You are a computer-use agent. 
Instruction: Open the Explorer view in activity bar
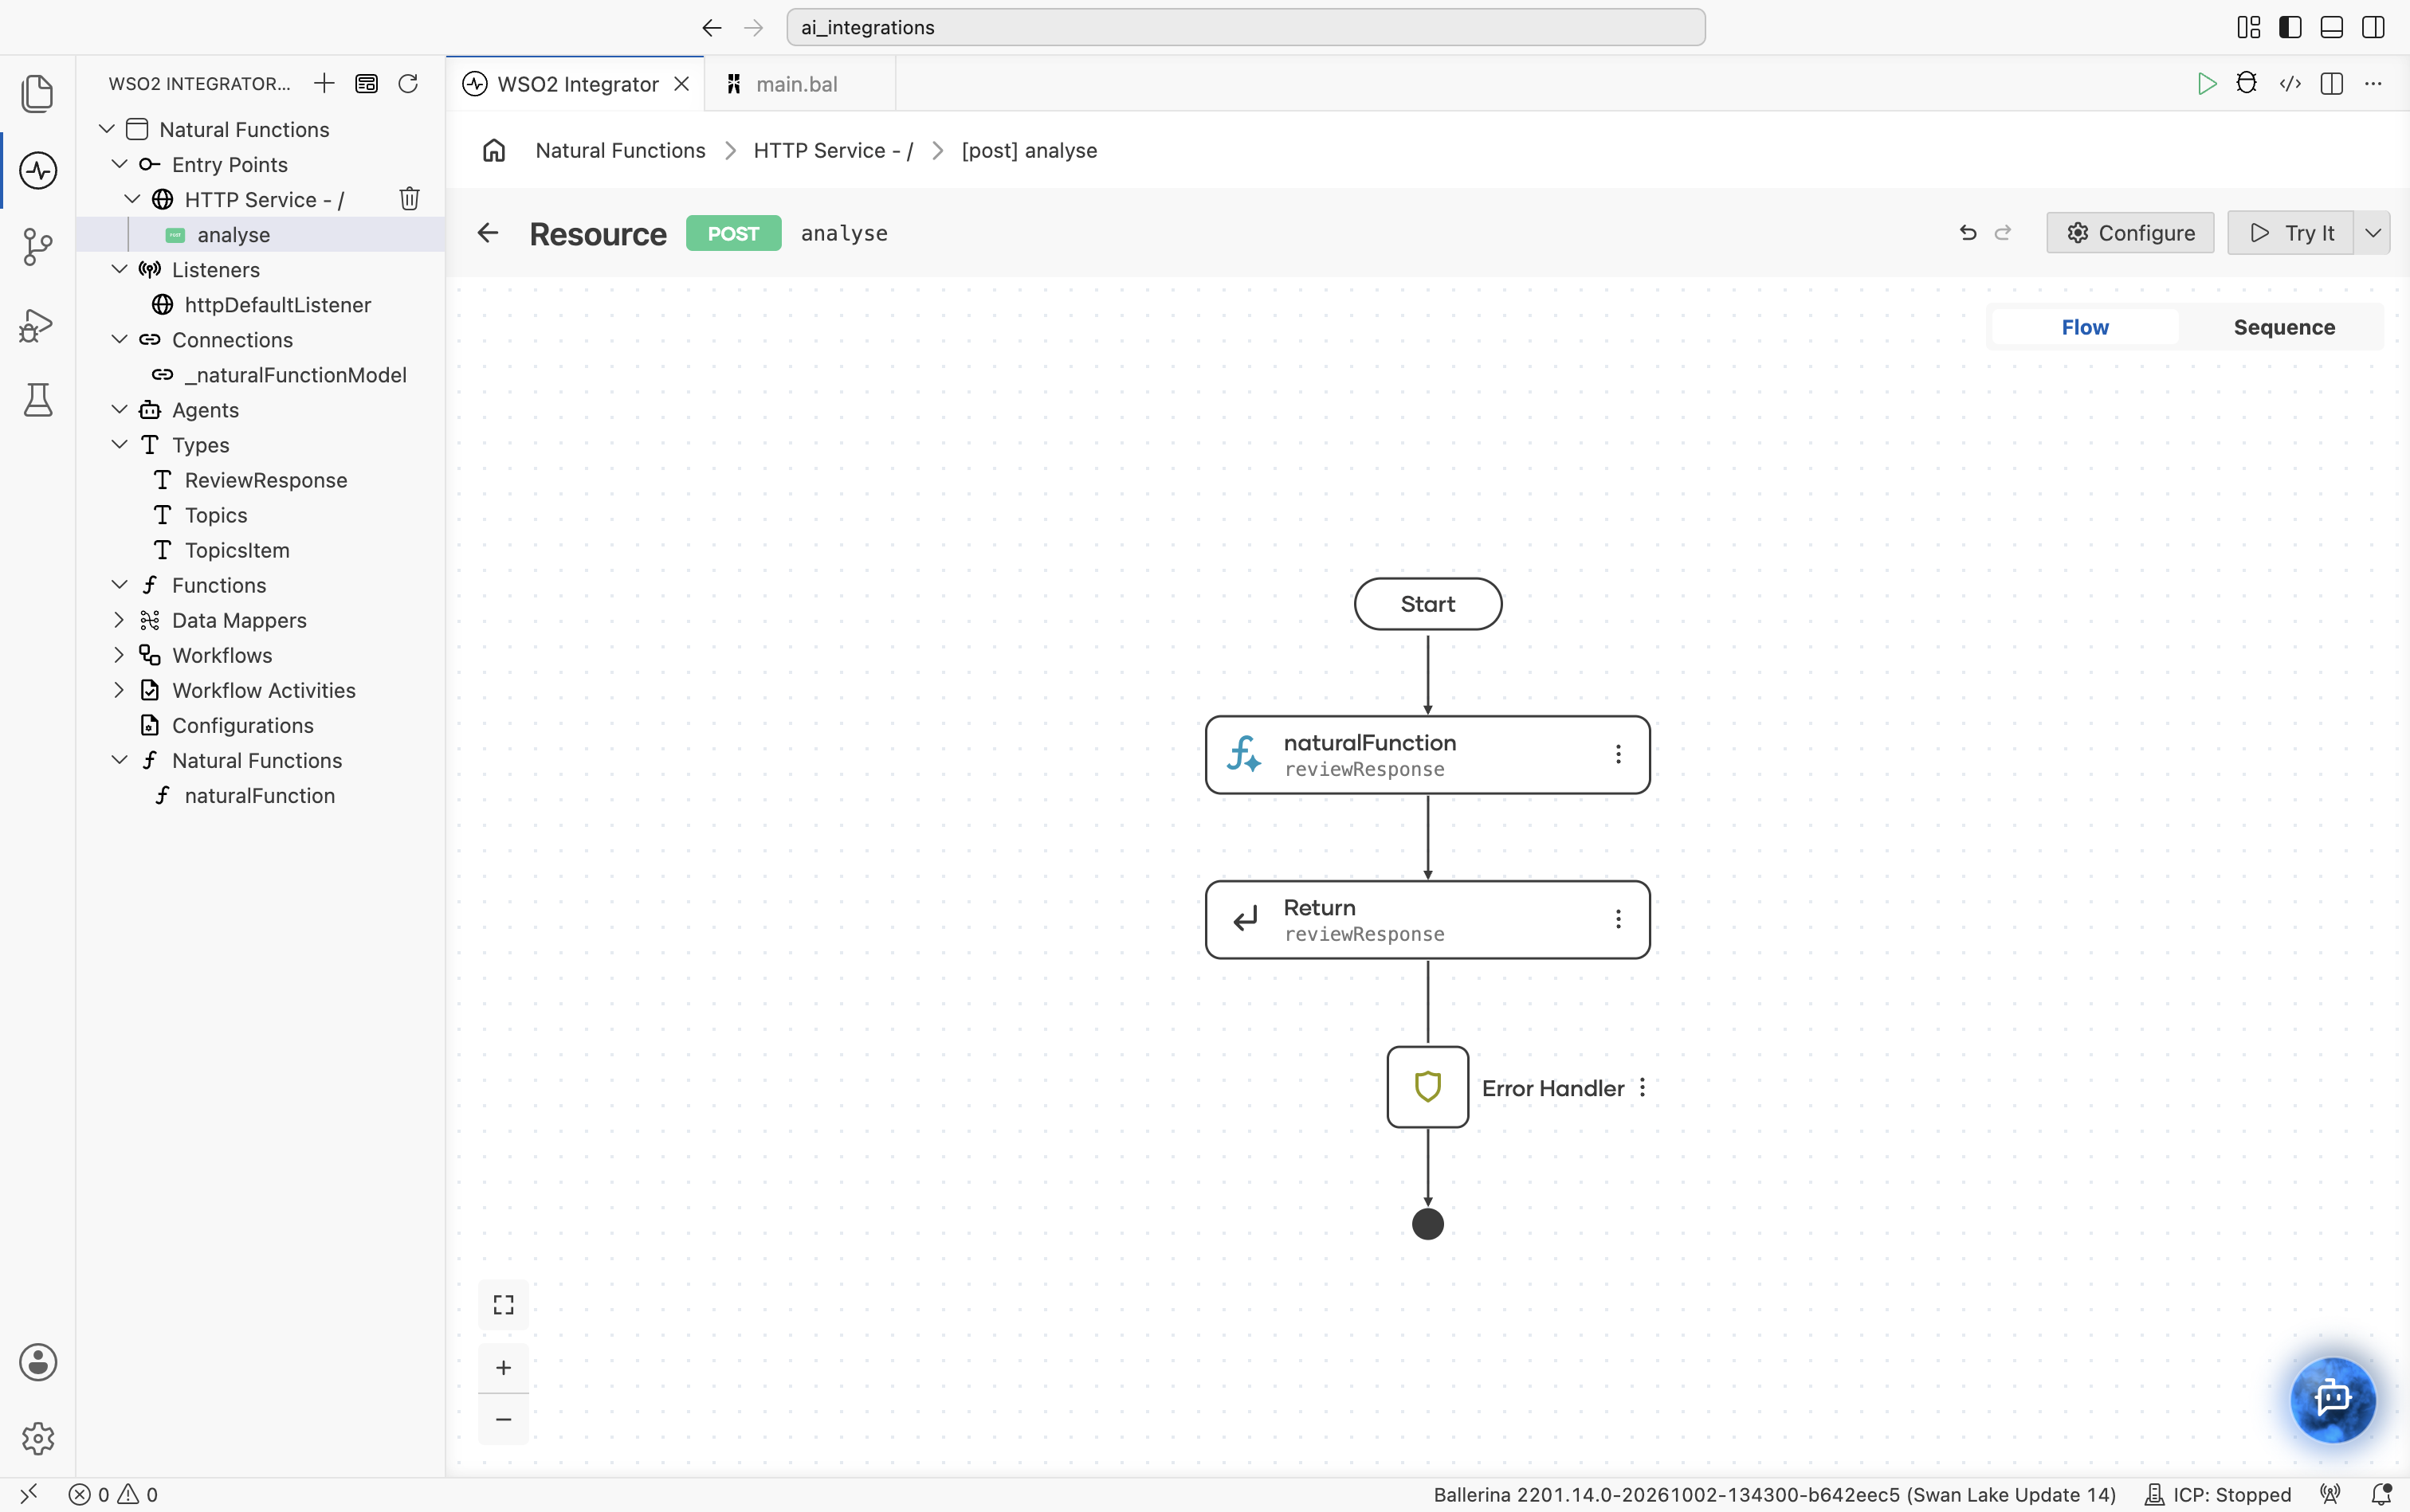coord(37,93)
